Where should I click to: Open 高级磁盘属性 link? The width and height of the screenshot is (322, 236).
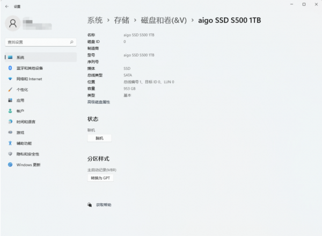99,102
